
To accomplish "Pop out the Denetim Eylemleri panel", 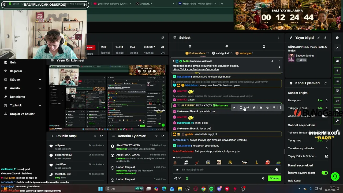I will tap(163, 136).
